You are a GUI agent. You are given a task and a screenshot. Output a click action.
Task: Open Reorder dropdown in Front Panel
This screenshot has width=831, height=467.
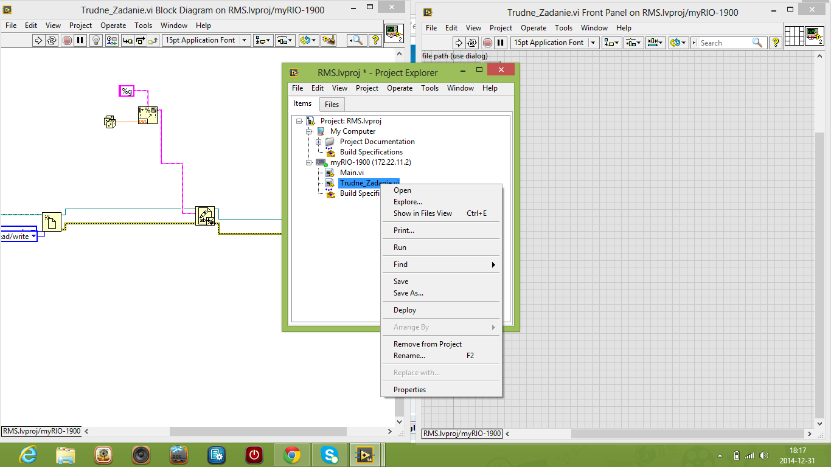pos(678,43)
